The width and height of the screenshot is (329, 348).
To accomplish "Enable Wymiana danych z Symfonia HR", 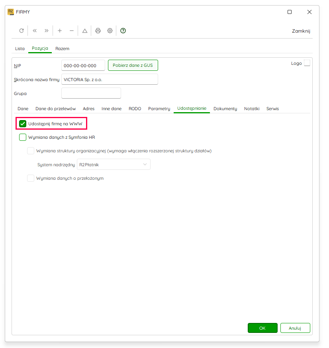I will 23,137.
